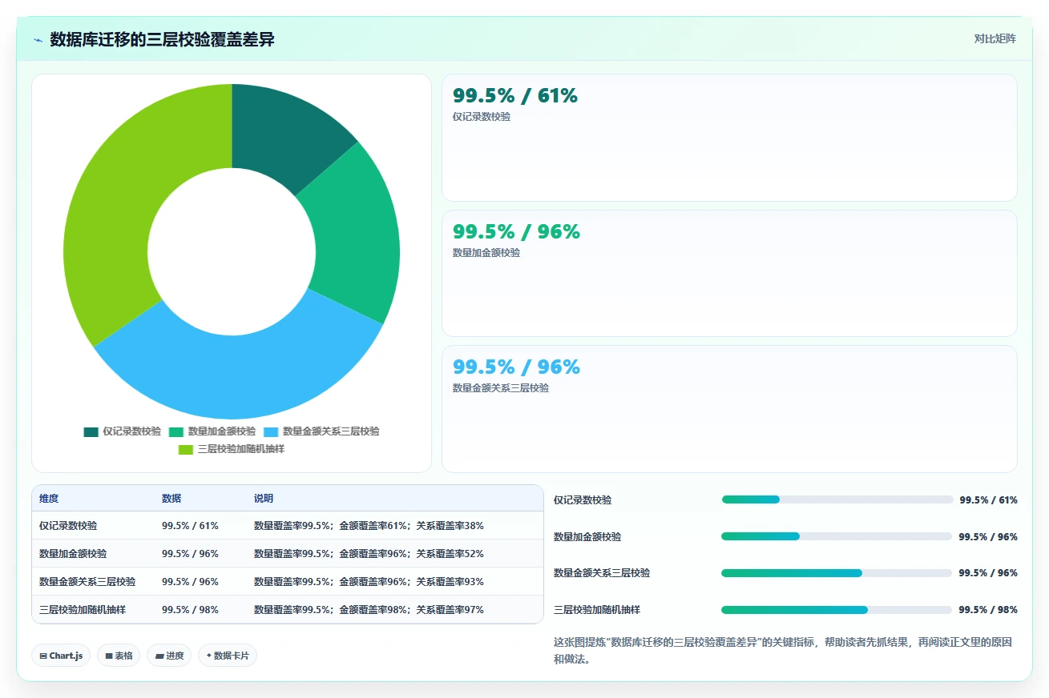The height and width of the screenshot is (698, 1049).
Task: Toggle 数量加金额校验 legend swatch
Action: (x=176, y=431)
